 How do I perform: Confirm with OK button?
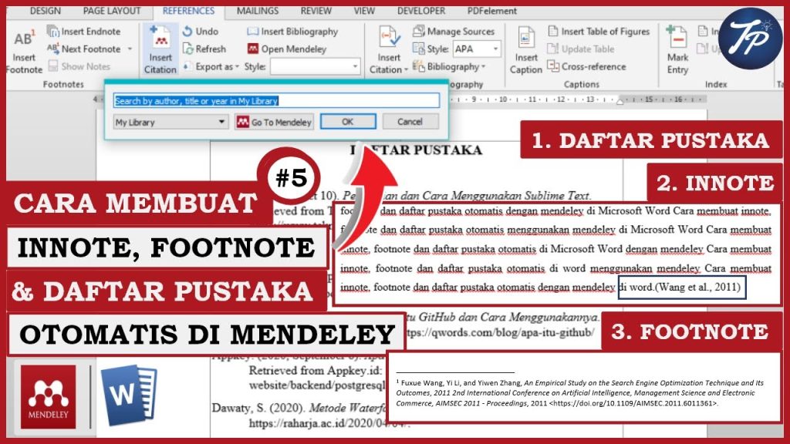[348, 121]
